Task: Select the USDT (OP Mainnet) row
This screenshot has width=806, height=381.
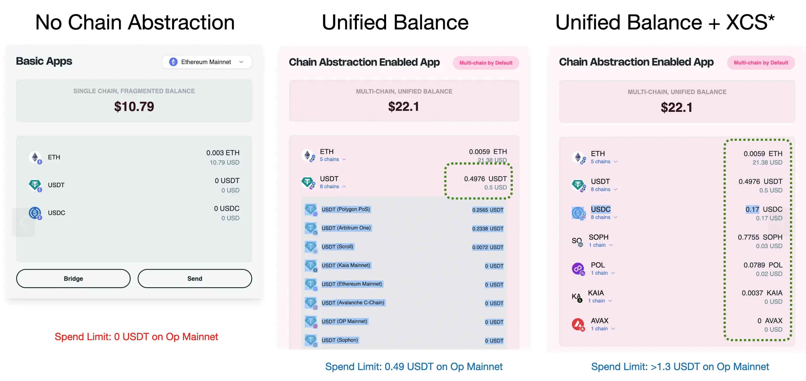Action: click(x=404, y=322)
